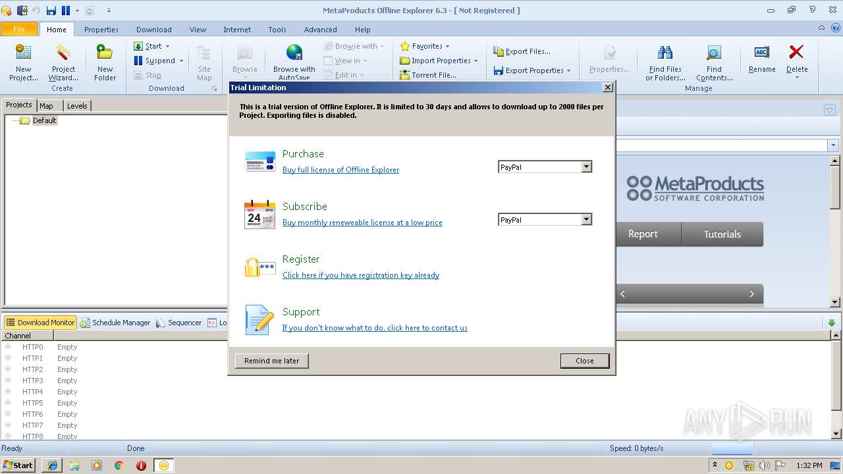This screenshot has width=843, height=474.
Task: Click the Subscribe calendar icon
Action: pyautogui.click(x=260, y=214)
